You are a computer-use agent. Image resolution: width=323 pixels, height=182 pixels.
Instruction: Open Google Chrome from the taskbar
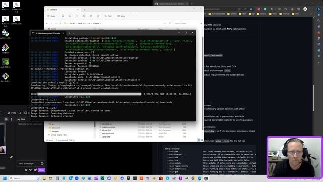(x=193, y=178)
